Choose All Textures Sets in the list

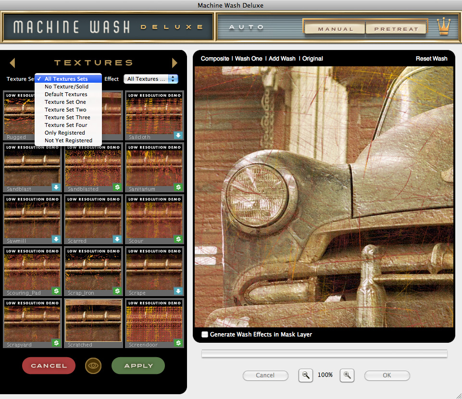[x=68, y=79]
